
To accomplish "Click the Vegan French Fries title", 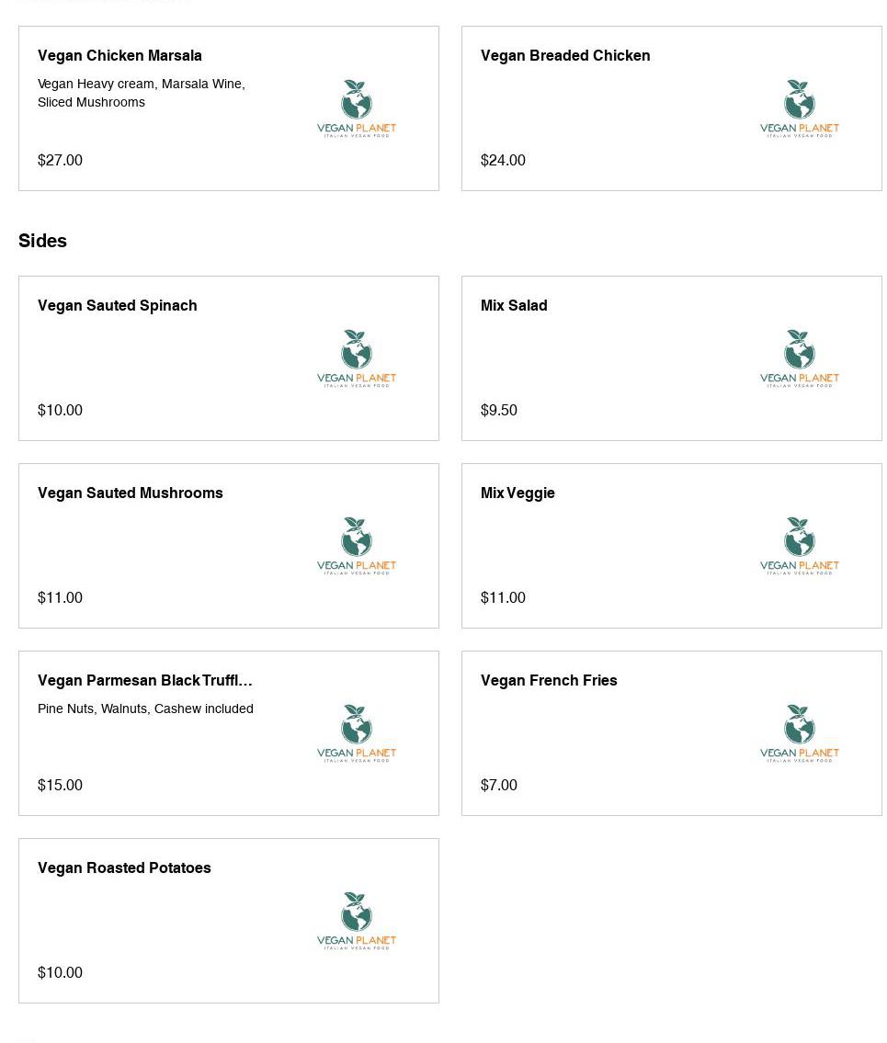I will pyautogui.click(x=549, y=680).
